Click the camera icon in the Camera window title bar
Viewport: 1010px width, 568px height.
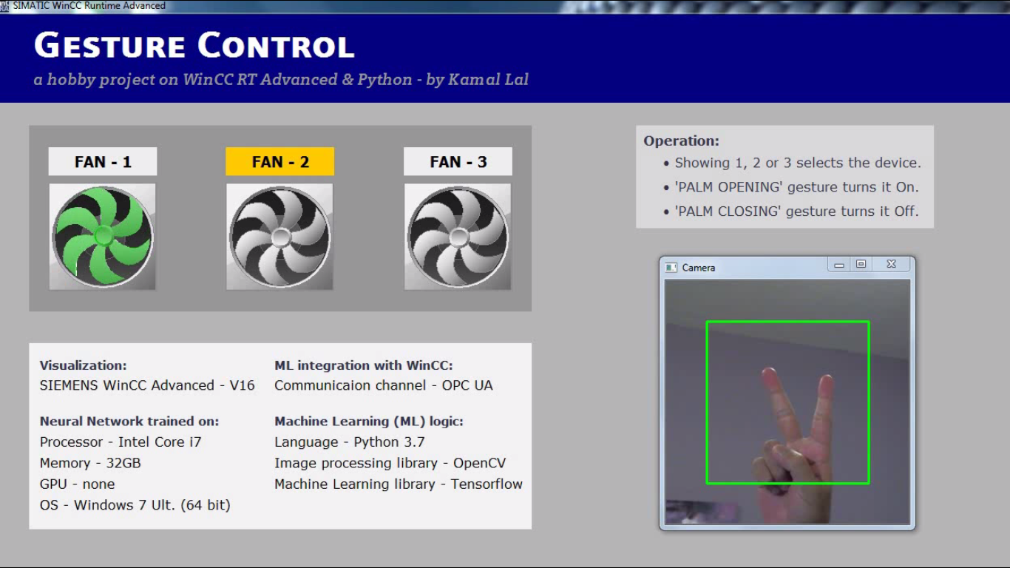pyautogui.click(x=671, y=267)
